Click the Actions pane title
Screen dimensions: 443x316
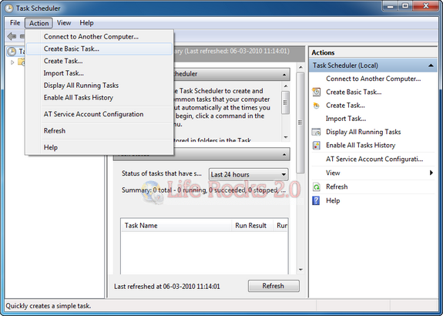coord(323,52)
